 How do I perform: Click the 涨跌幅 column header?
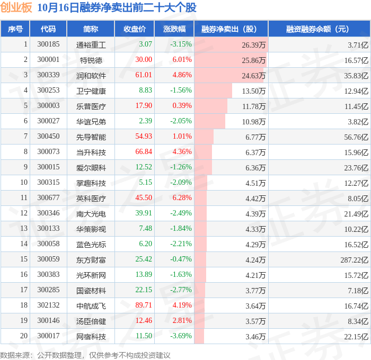click(x=174, y=29)
